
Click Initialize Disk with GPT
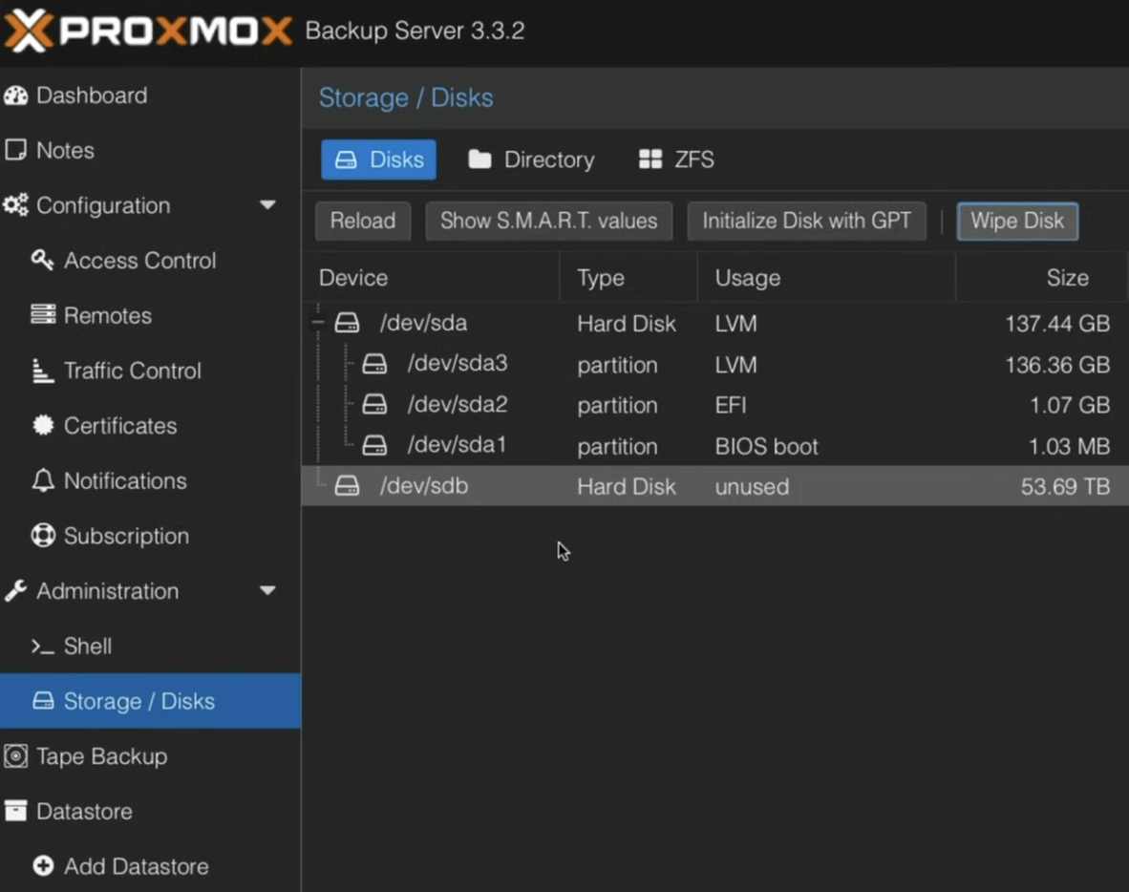click(x=806, y=221)
